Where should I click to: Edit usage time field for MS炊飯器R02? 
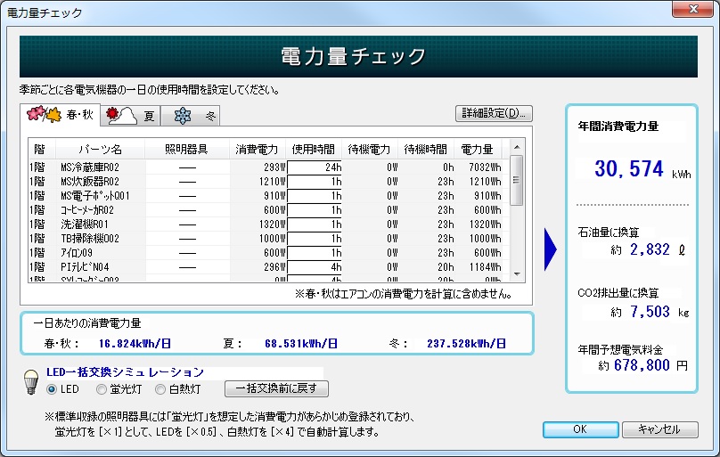tap(315, 182)
